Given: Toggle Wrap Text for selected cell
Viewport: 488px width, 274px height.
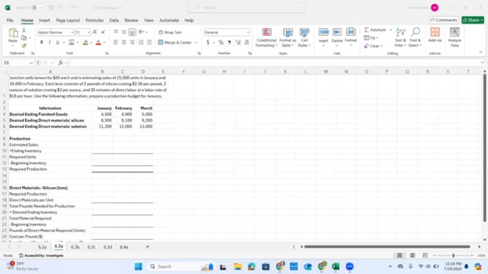Looking at the screenshot, I should [170, 32].
